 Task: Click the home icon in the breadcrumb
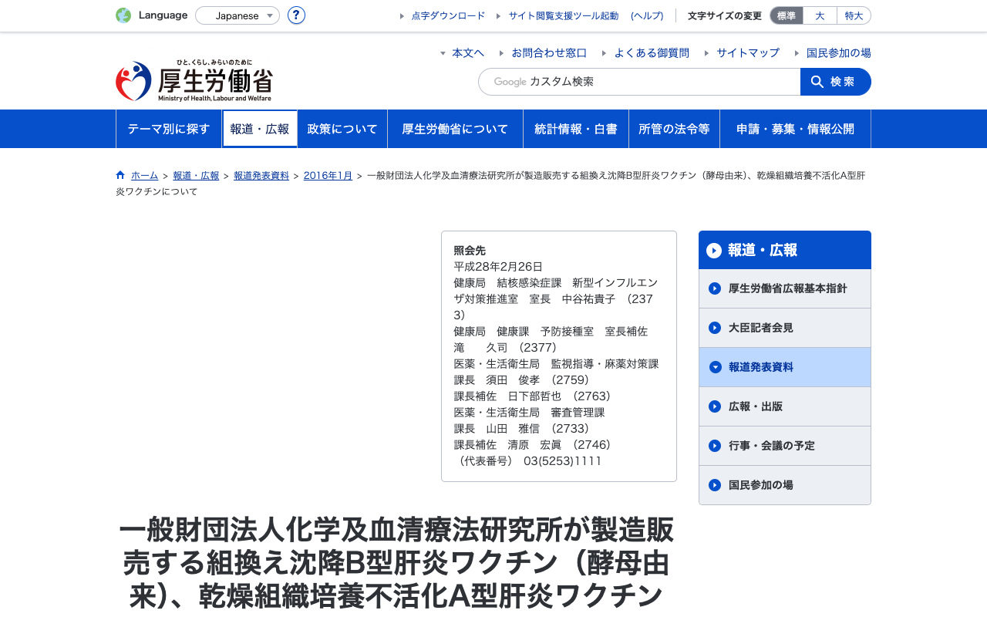tap(120, 175)
